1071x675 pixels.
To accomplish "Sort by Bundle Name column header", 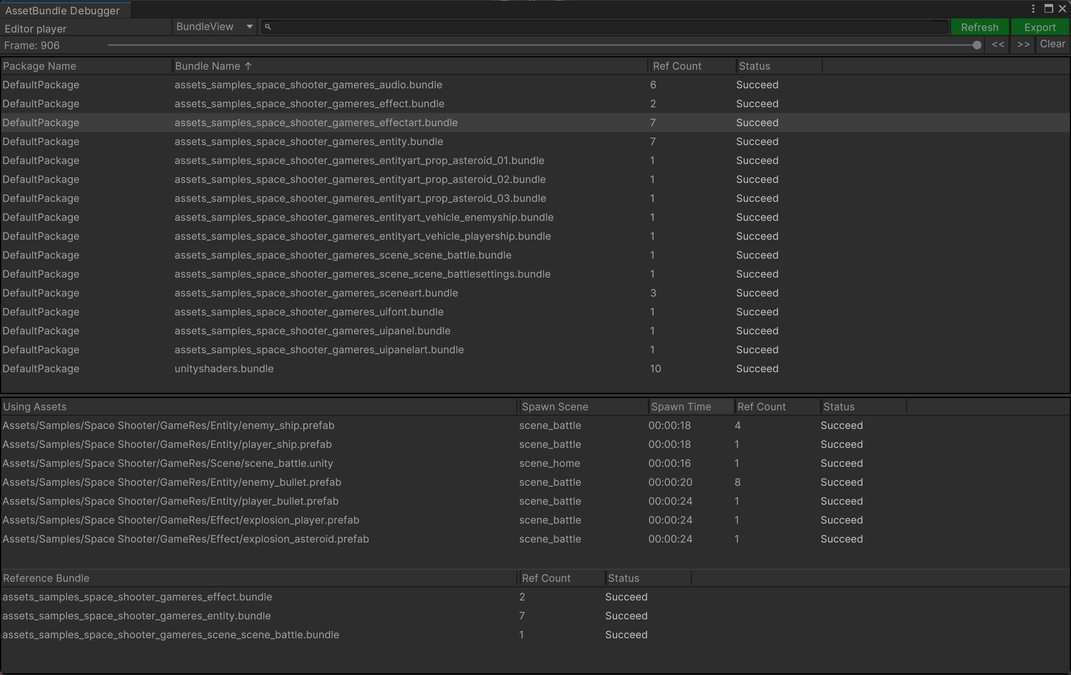I will click(x=410, y=66).
